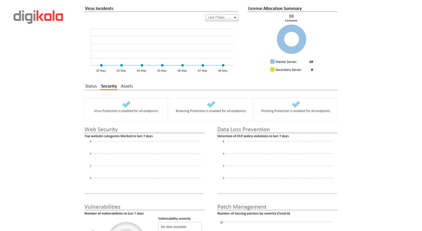
Task: Click the Virus Protection checkmark icon
Action: coord(126,104)
